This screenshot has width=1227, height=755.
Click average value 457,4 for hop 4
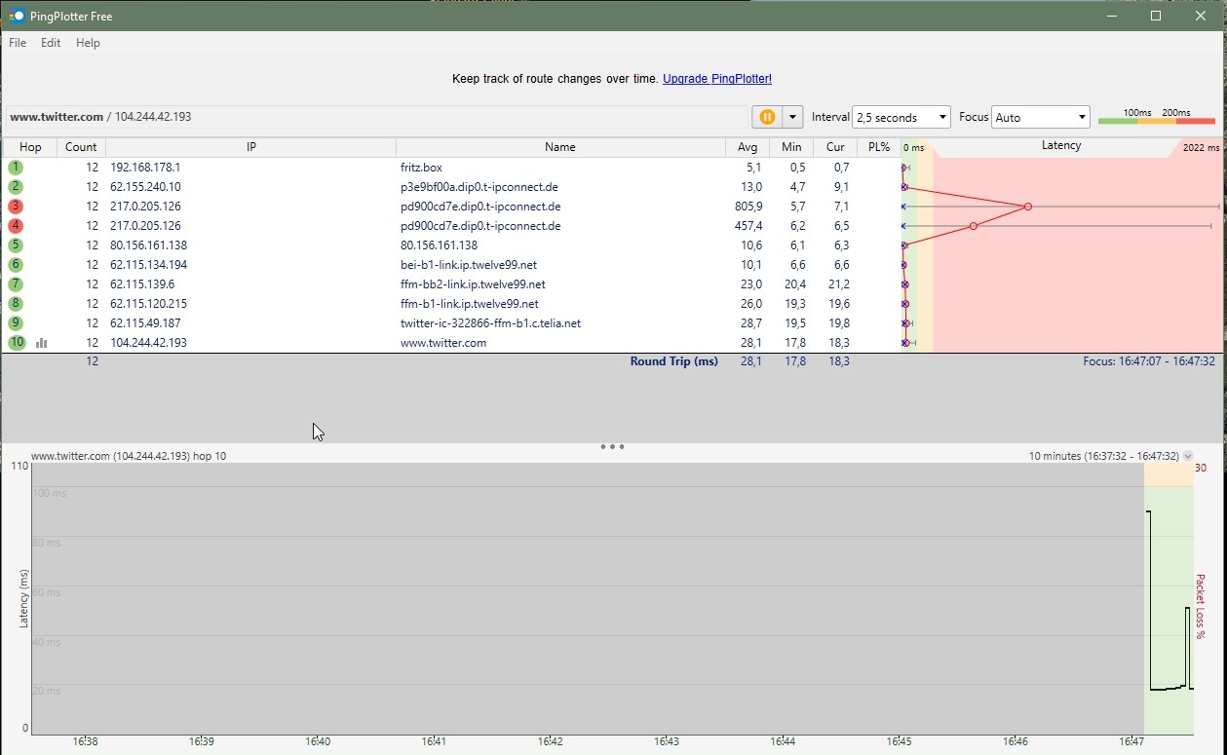click(x=748, y=226)
